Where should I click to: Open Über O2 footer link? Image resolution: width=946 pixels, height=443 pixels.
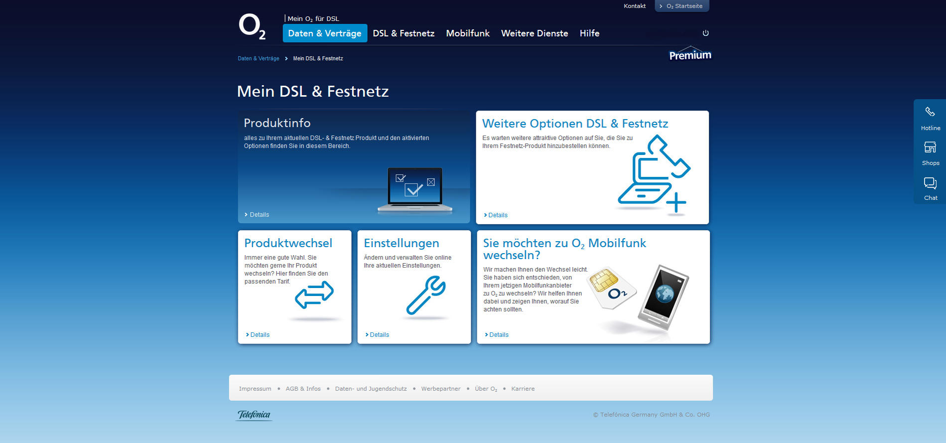tap(486, 389)
